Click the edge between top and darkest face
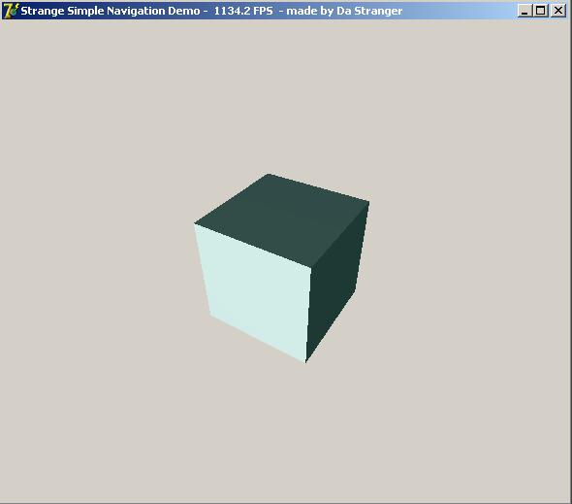 pyautogui.click(x=340, y=234)
